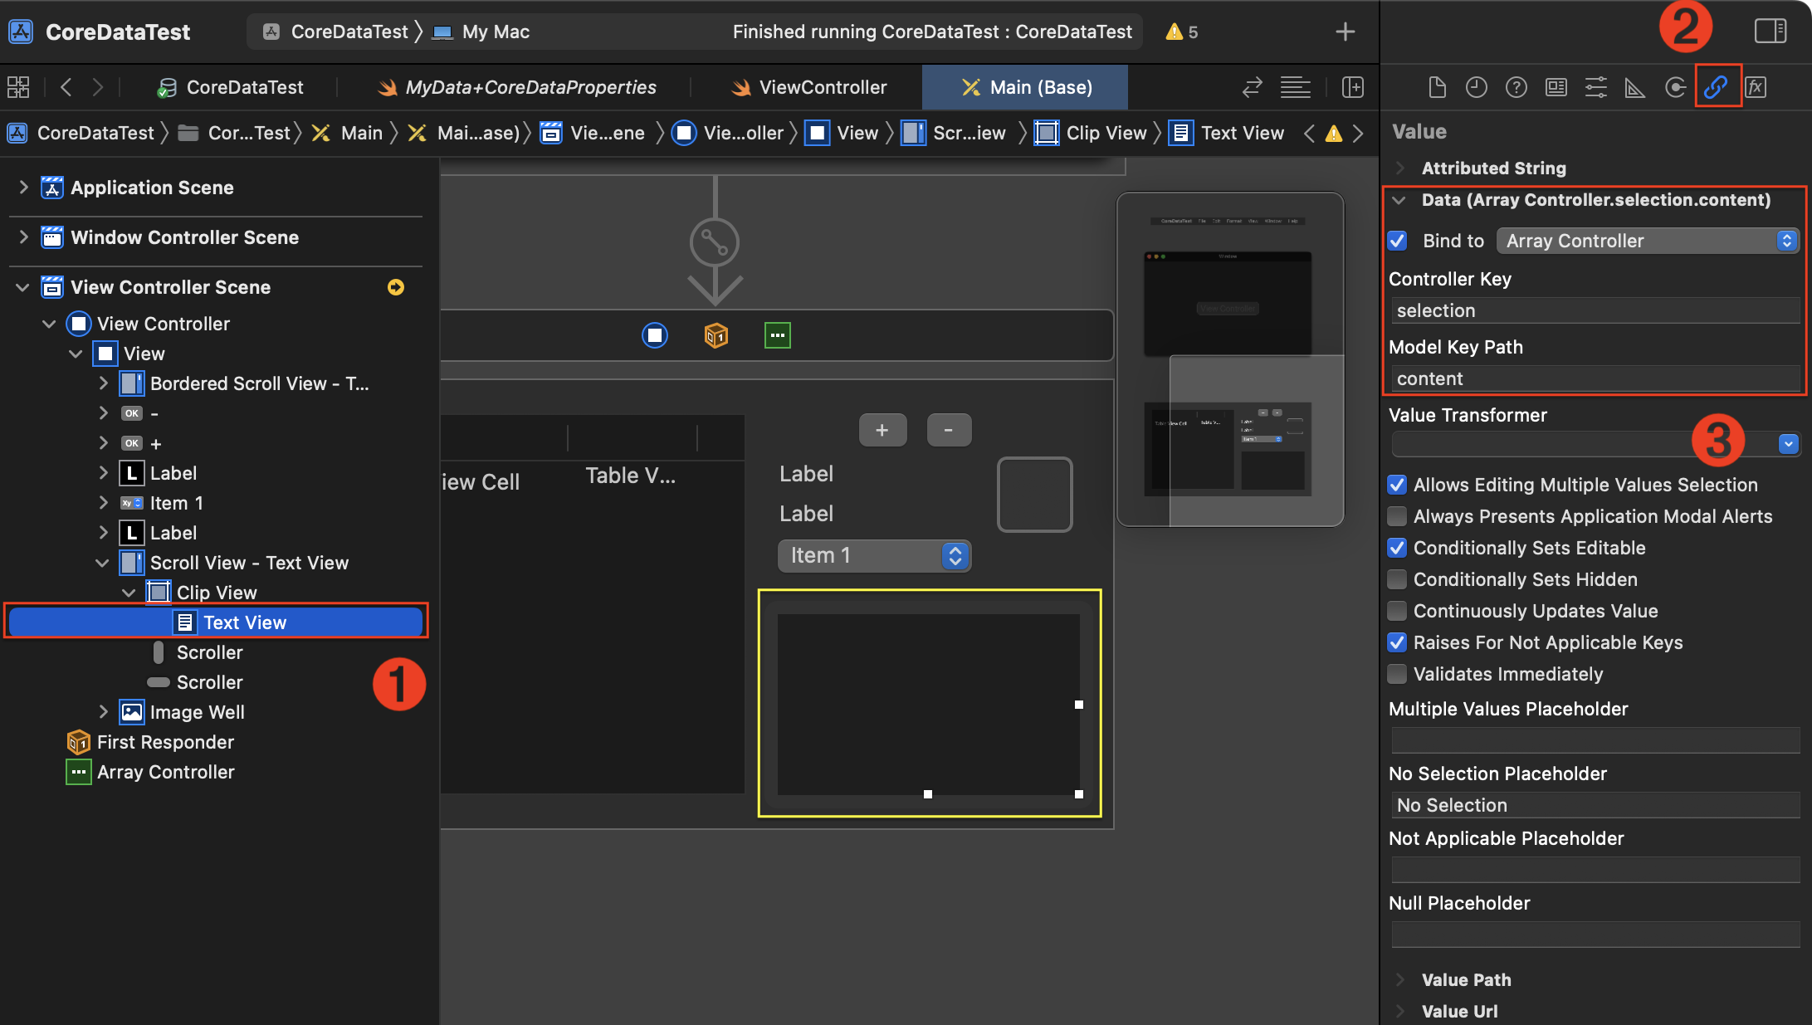Screen dimensions: 1812x1025
Task: Uncheck Conditionally Sets Editable
Action: 1398,548
